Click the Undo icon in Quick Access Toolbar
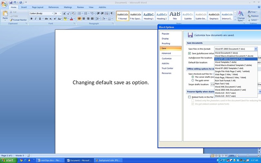 tap(15, 2)
